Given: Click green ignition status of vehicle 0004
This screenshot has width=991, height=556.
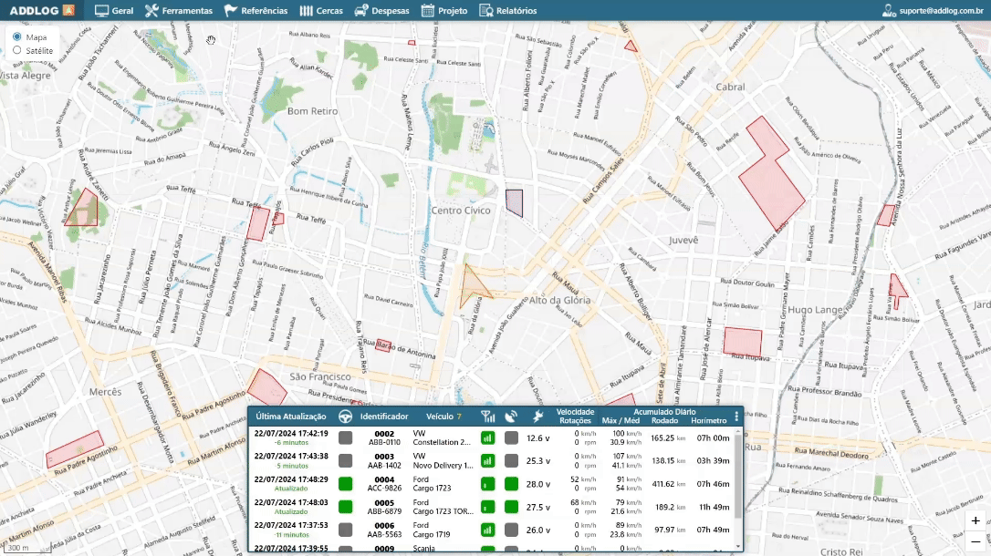Looking at the screenshot, I should point(346,483).
